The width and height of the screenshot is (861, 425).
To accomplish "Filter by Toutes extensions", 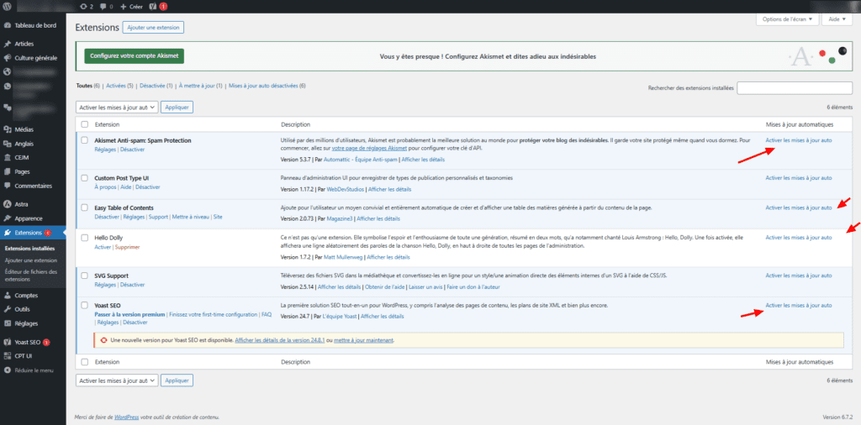I will click(84, 87).
